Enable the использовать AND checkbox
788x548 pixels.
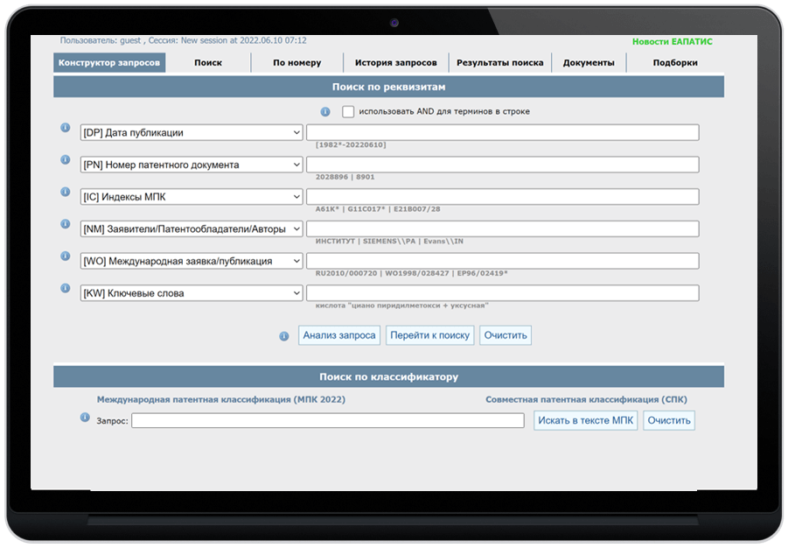[x=348, y=112]
